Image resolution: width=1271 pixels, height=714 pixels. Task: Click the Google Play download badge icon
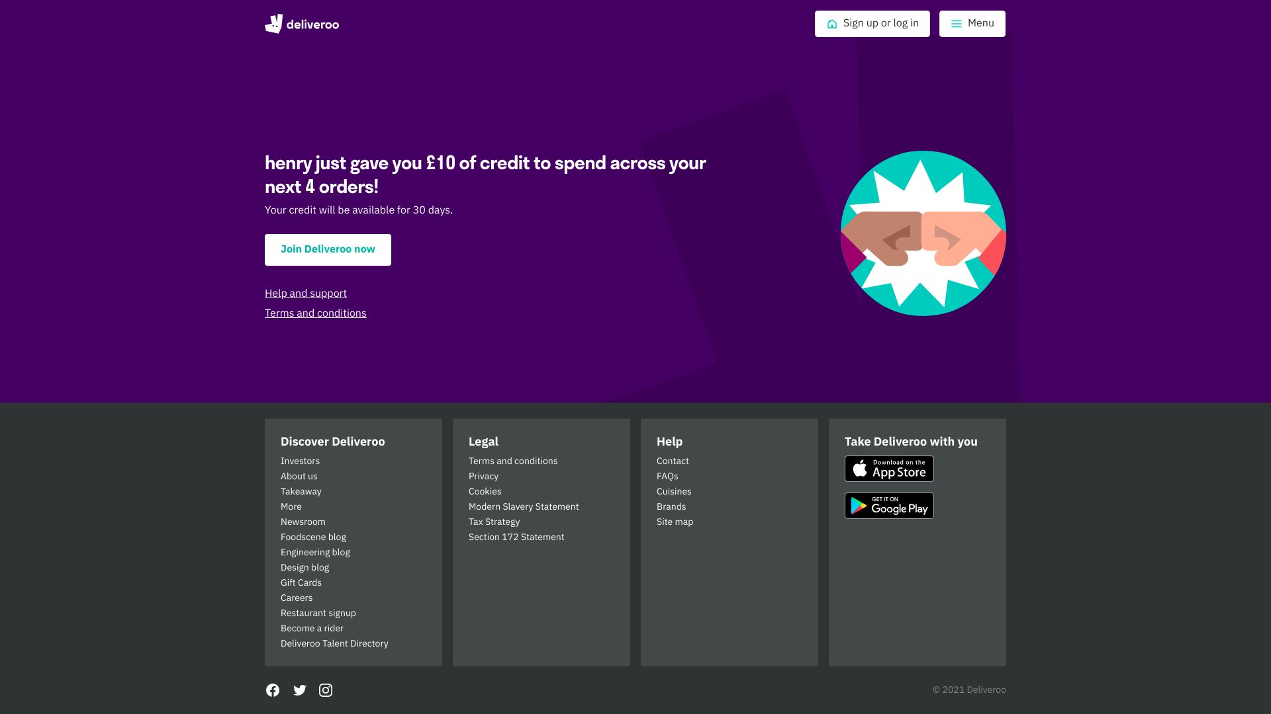coord(888,506)
